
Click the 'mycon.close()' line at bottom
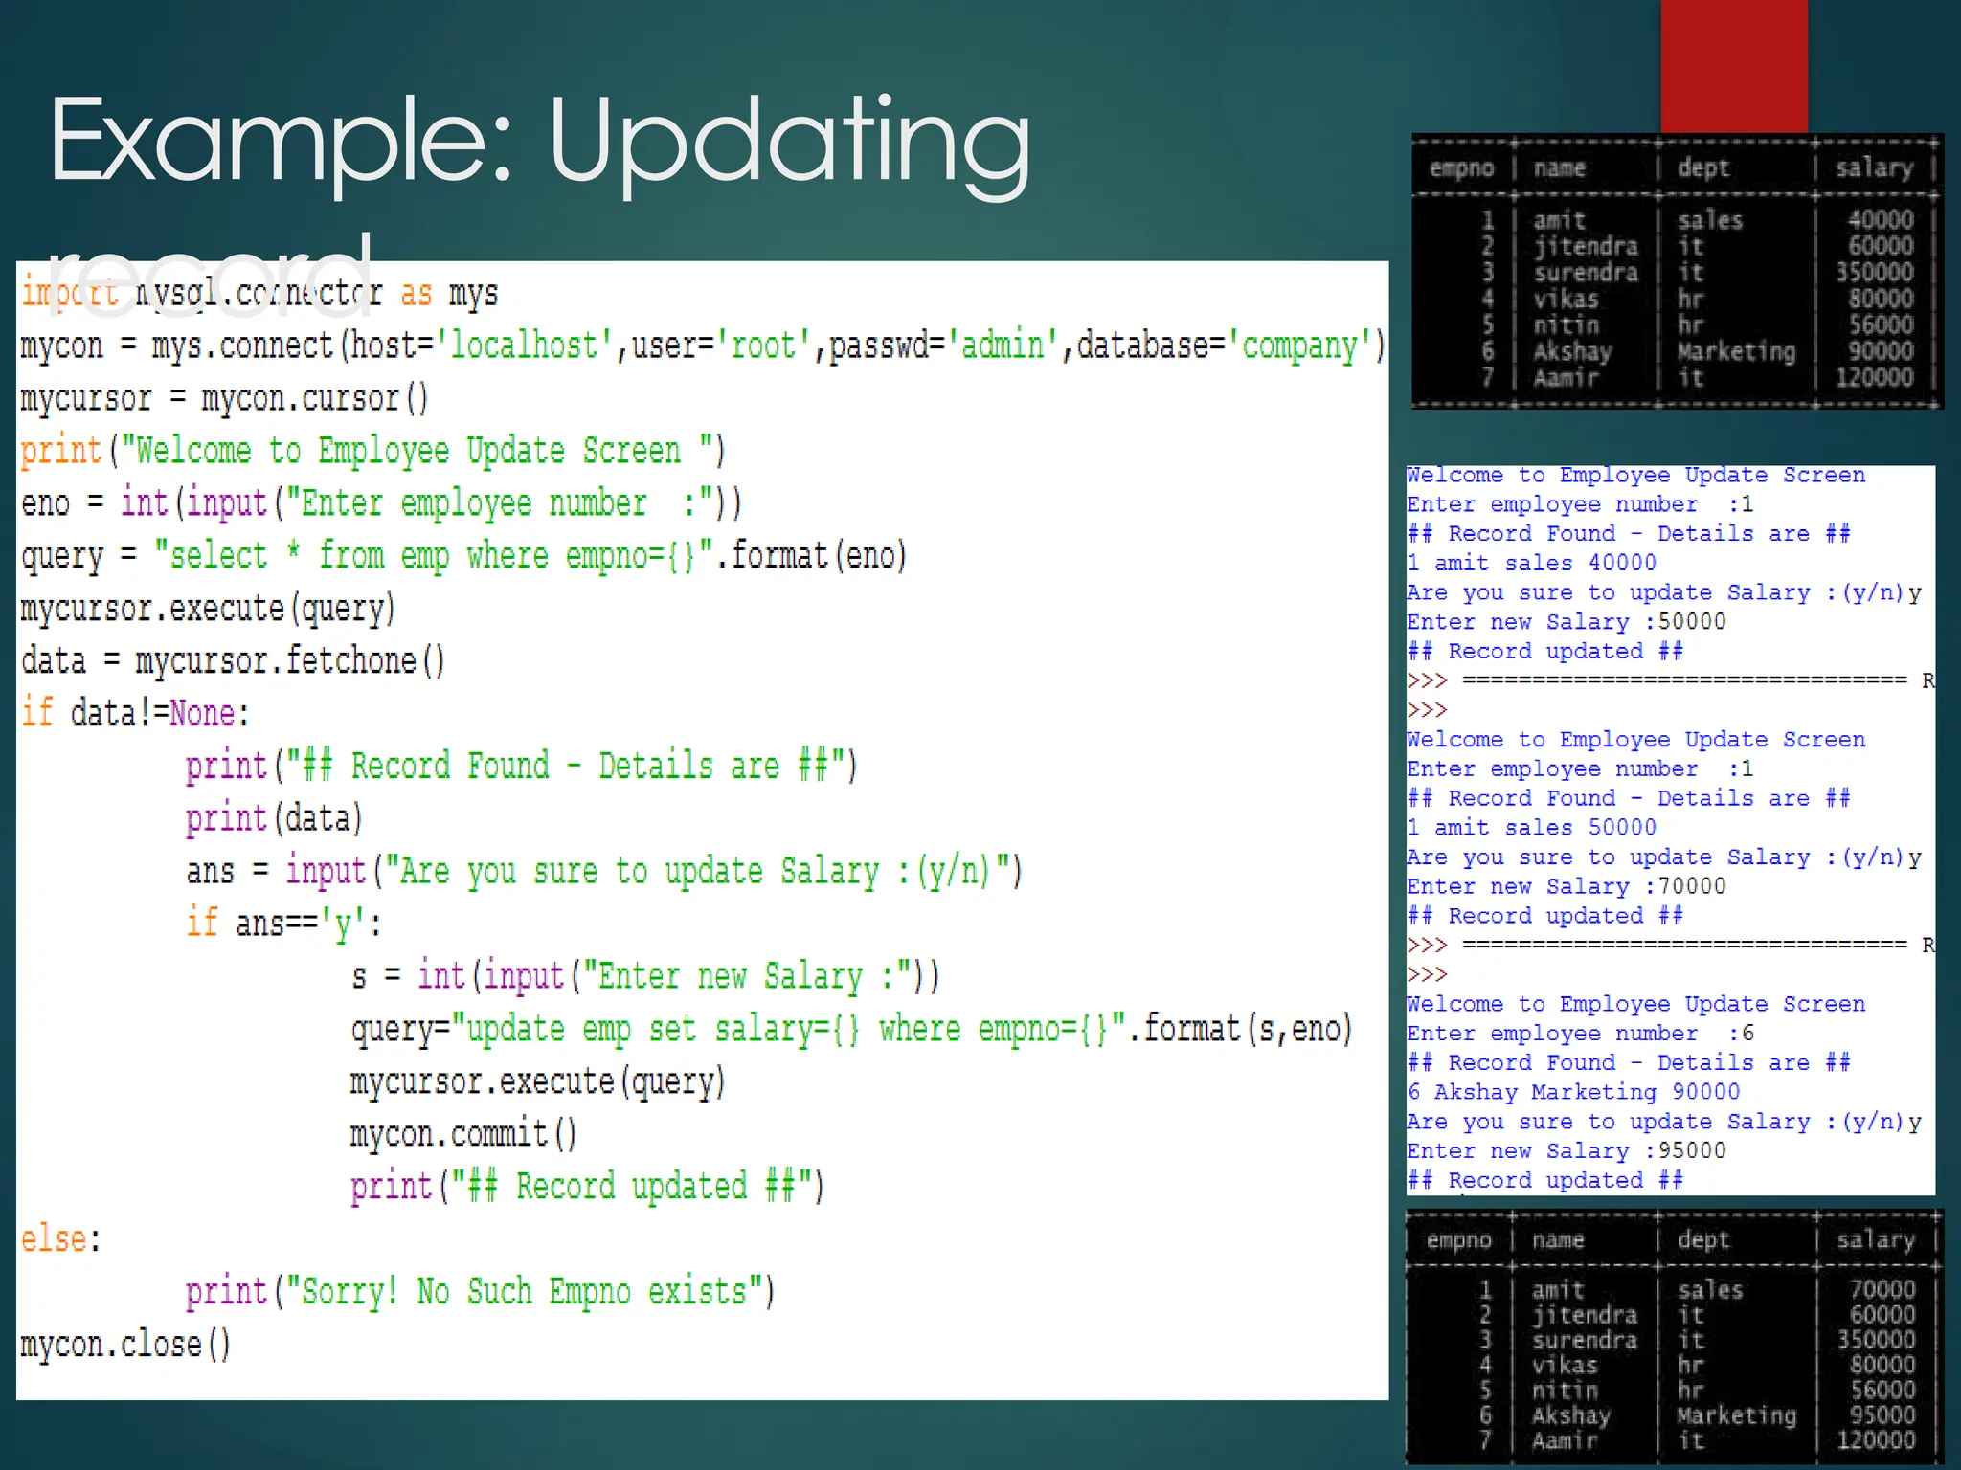[x=125, y=1345]
